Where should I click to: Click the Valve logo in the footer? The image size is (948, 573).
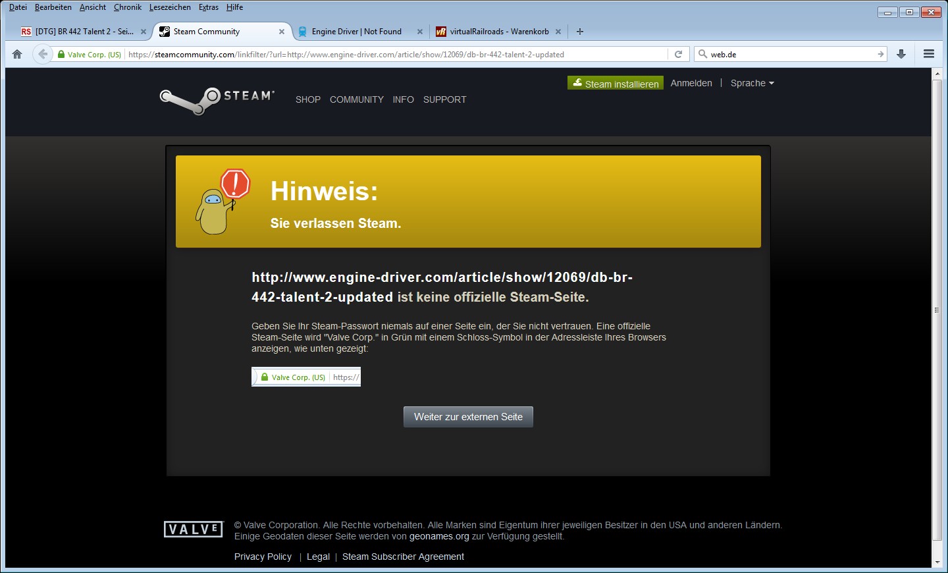[194, 529]
